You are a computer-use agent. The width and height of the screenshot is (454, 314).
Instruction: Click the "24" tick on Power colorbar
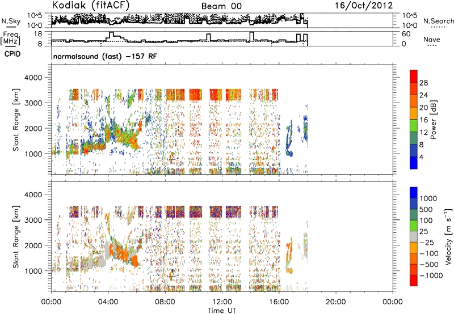click(x=423, y=95)
